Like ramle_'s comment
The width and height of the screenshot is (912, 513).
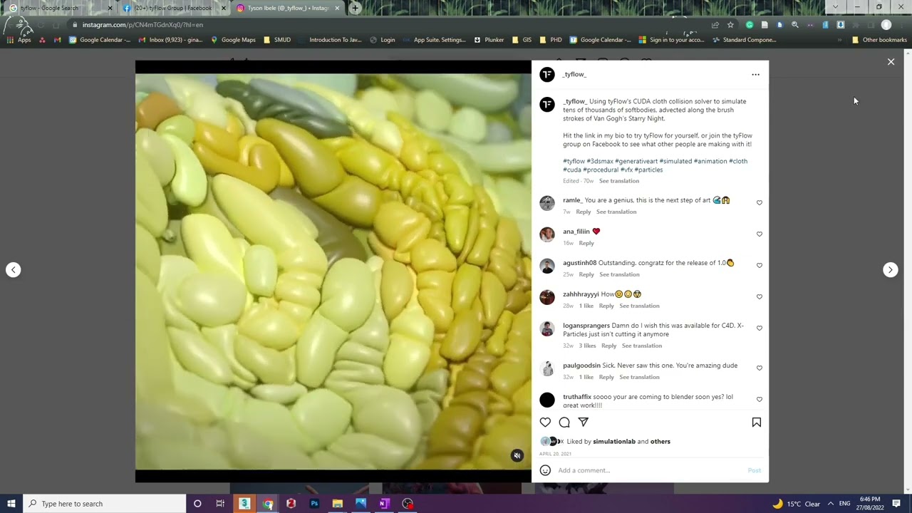pos(759,203)
